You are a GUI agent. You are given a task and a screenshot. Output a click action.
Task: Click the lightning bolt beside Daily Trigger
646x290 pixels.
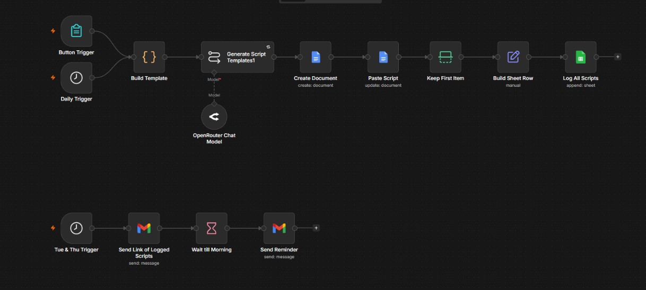(53, 78)
